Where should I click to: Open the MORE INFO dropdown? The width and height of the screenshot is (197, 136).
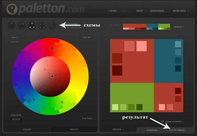coord(181,11)
